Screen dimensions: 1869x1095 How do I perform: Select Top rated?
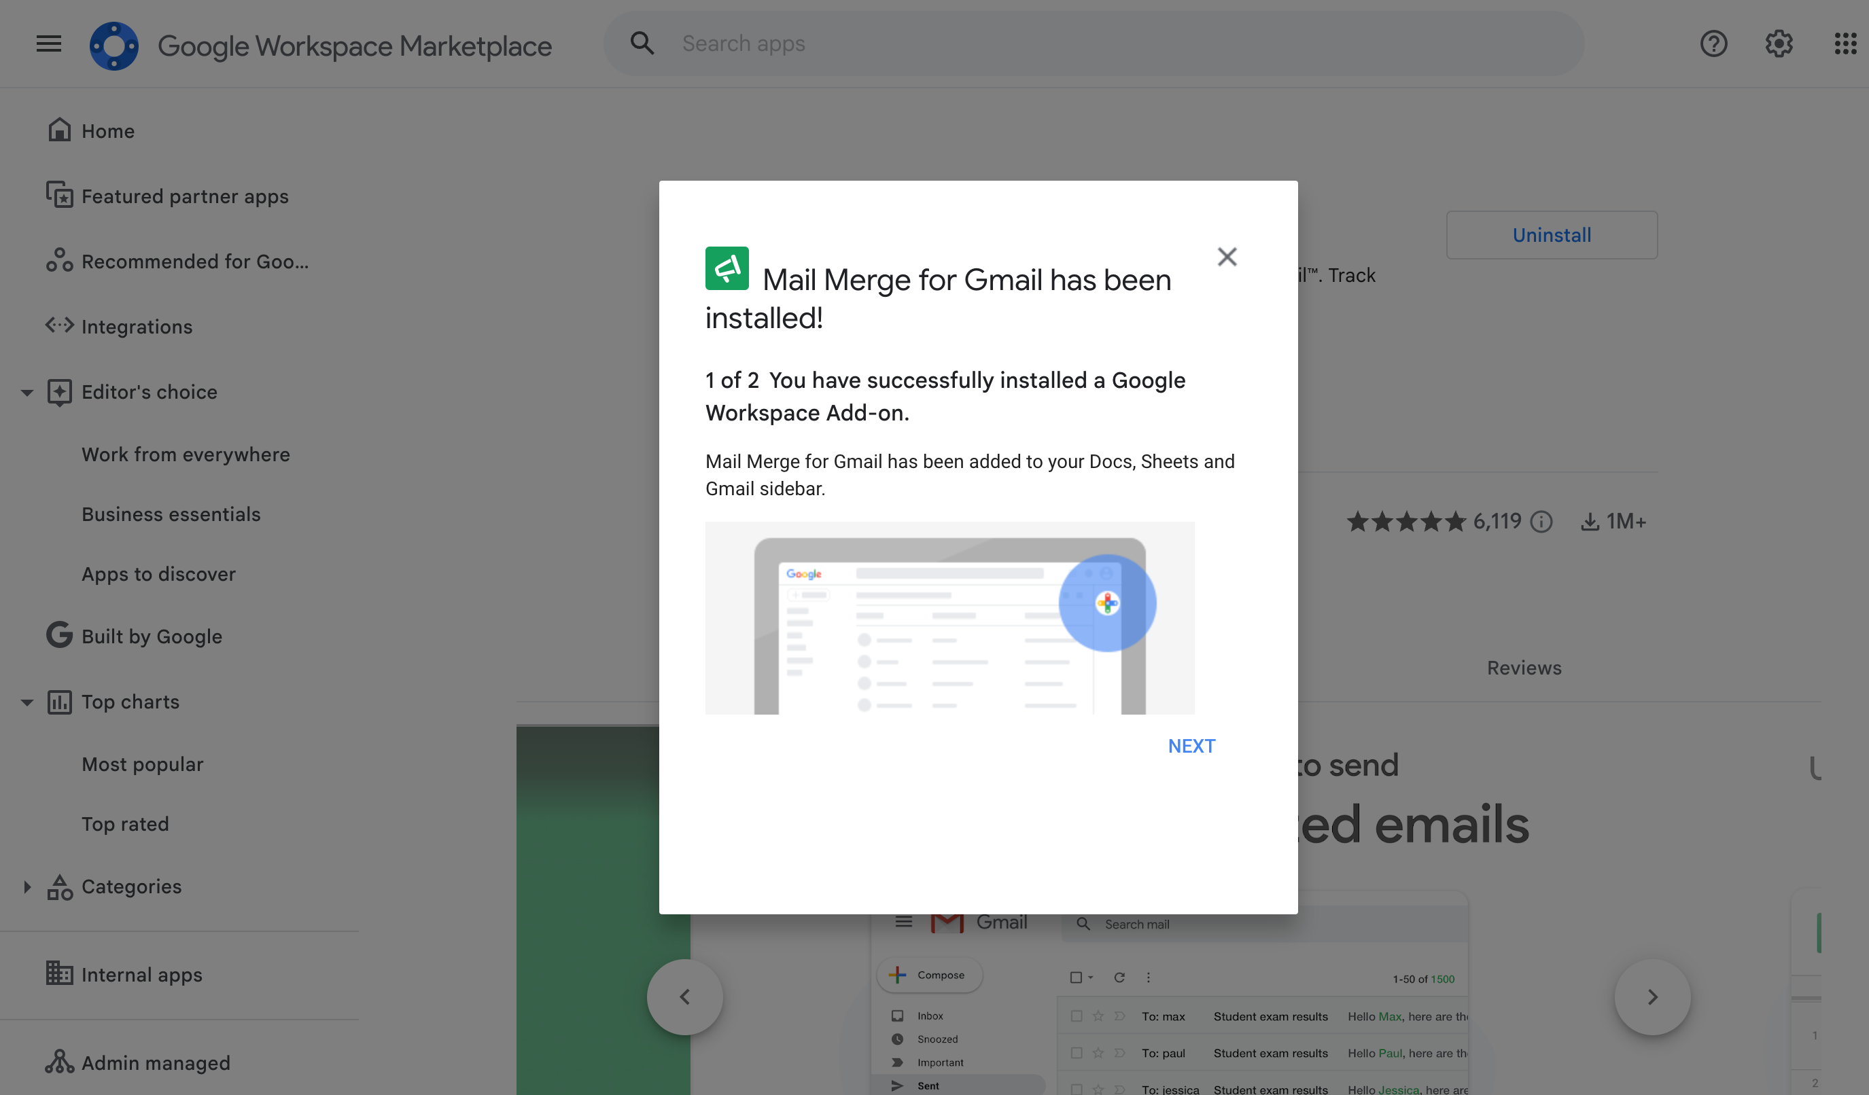(125, 824)
